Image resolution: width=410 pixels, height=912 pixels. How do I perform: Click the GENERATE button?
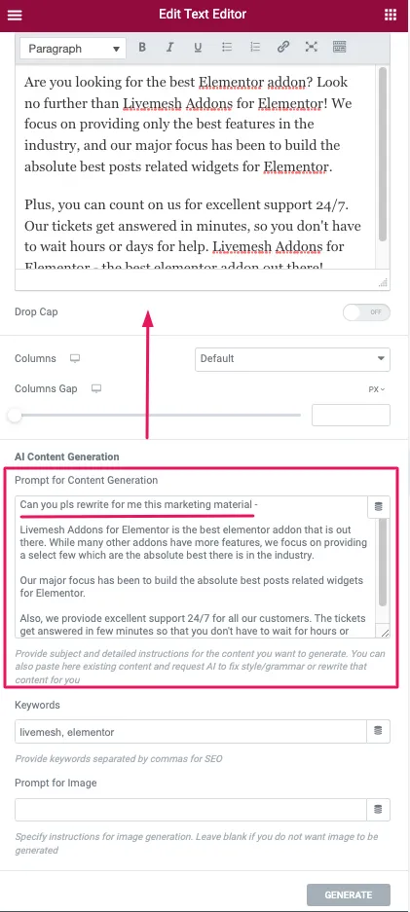tap(349, 894)
